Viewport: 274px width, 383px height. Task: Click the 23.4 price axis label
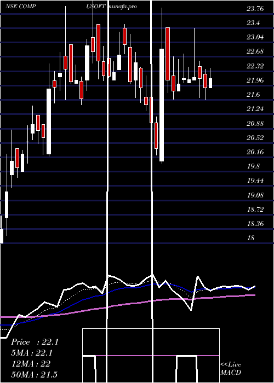[x=253, y=23]
